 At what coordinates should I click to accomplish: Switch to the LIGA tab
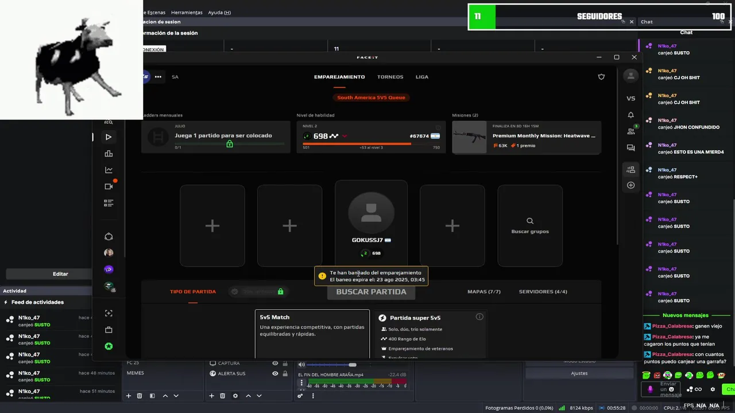coord(422,77)
